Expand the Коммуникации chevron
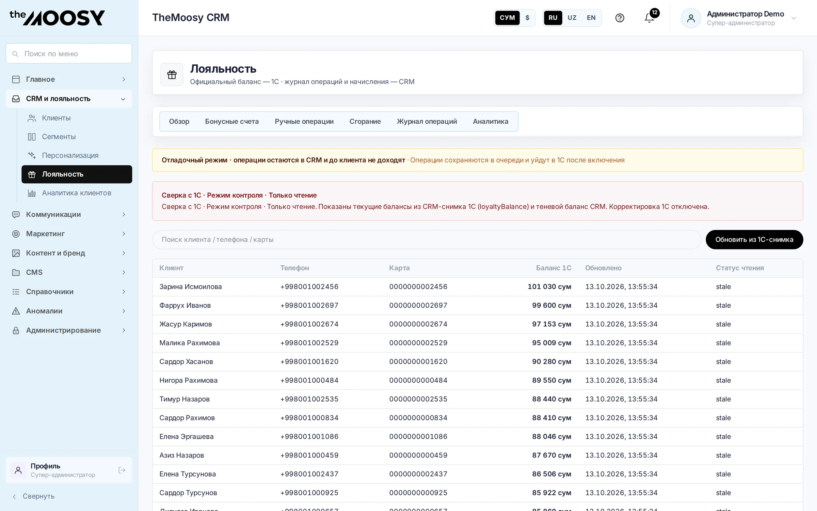This screenshot has height=511, width=817. 124,215
